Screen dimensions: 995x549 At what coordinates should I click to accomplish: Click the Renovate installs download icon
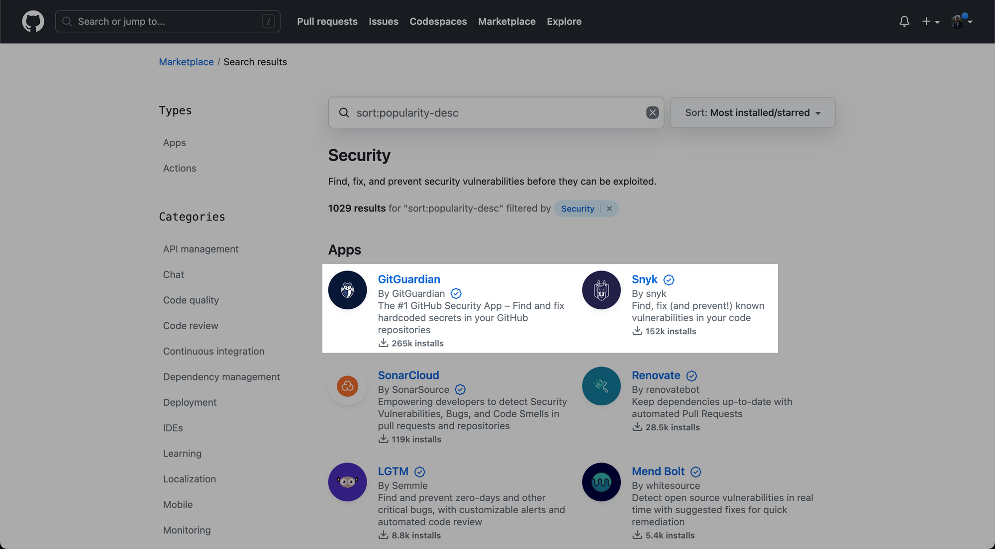pos(637,427)
